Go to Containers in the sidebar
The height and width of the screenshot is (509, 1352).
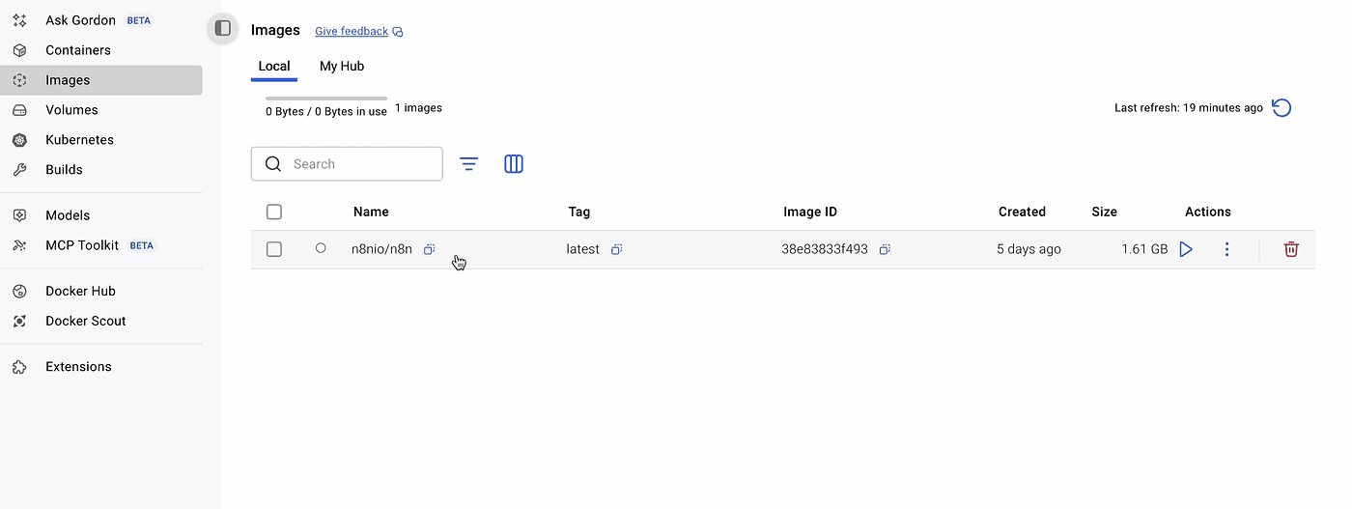pos(78,50)
